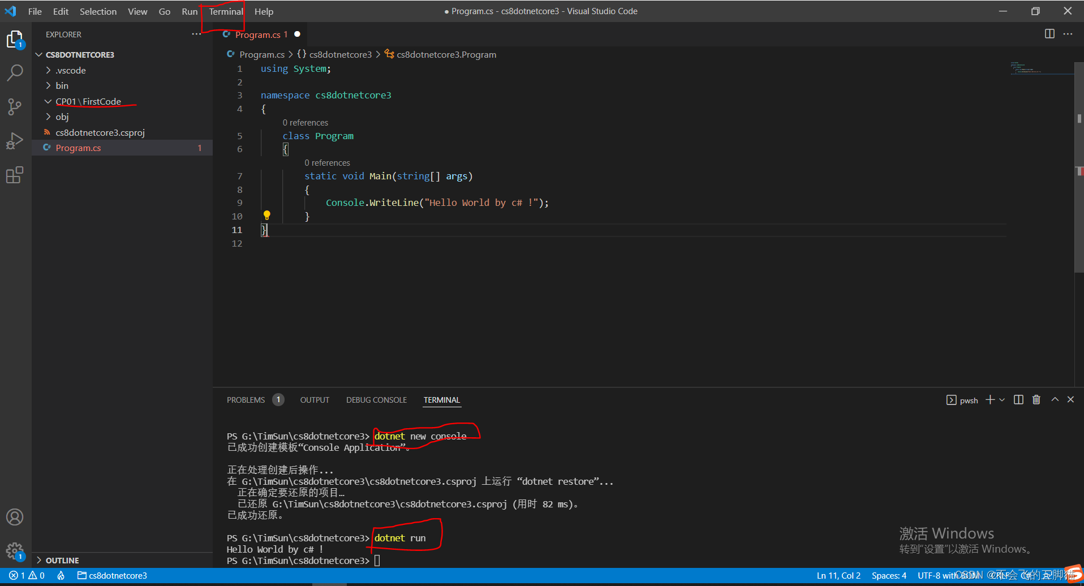Image resolution: width=1084 pixels, height=586 pixels.
Task: Click the code minimap overview
Action: pyautogui.click(x=1041, y=68)
